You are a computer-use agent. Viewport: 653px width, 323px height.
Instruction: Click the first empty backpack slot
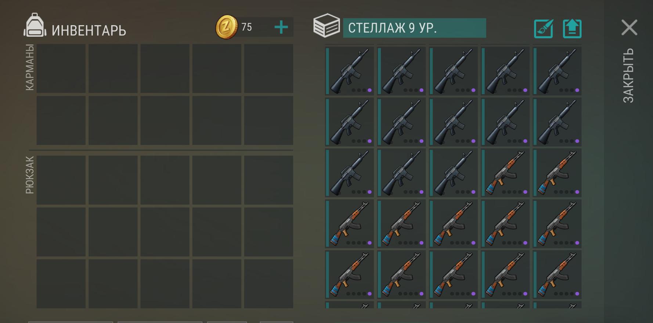click(x=61, y=180)
